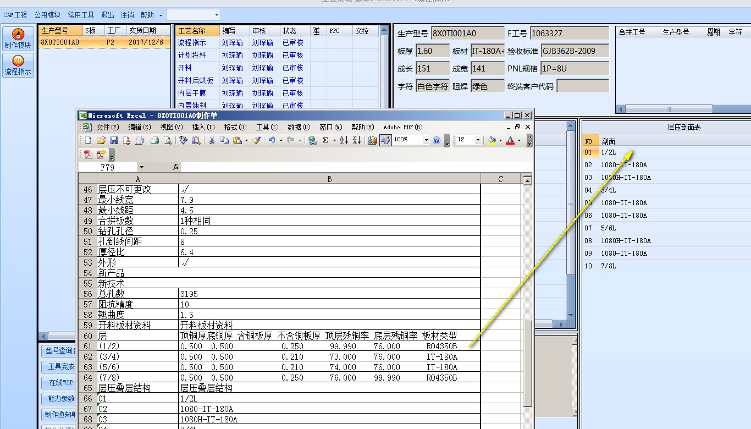
Task: Click the 终端客户代码 empty input field
Action: pos(583,86)
